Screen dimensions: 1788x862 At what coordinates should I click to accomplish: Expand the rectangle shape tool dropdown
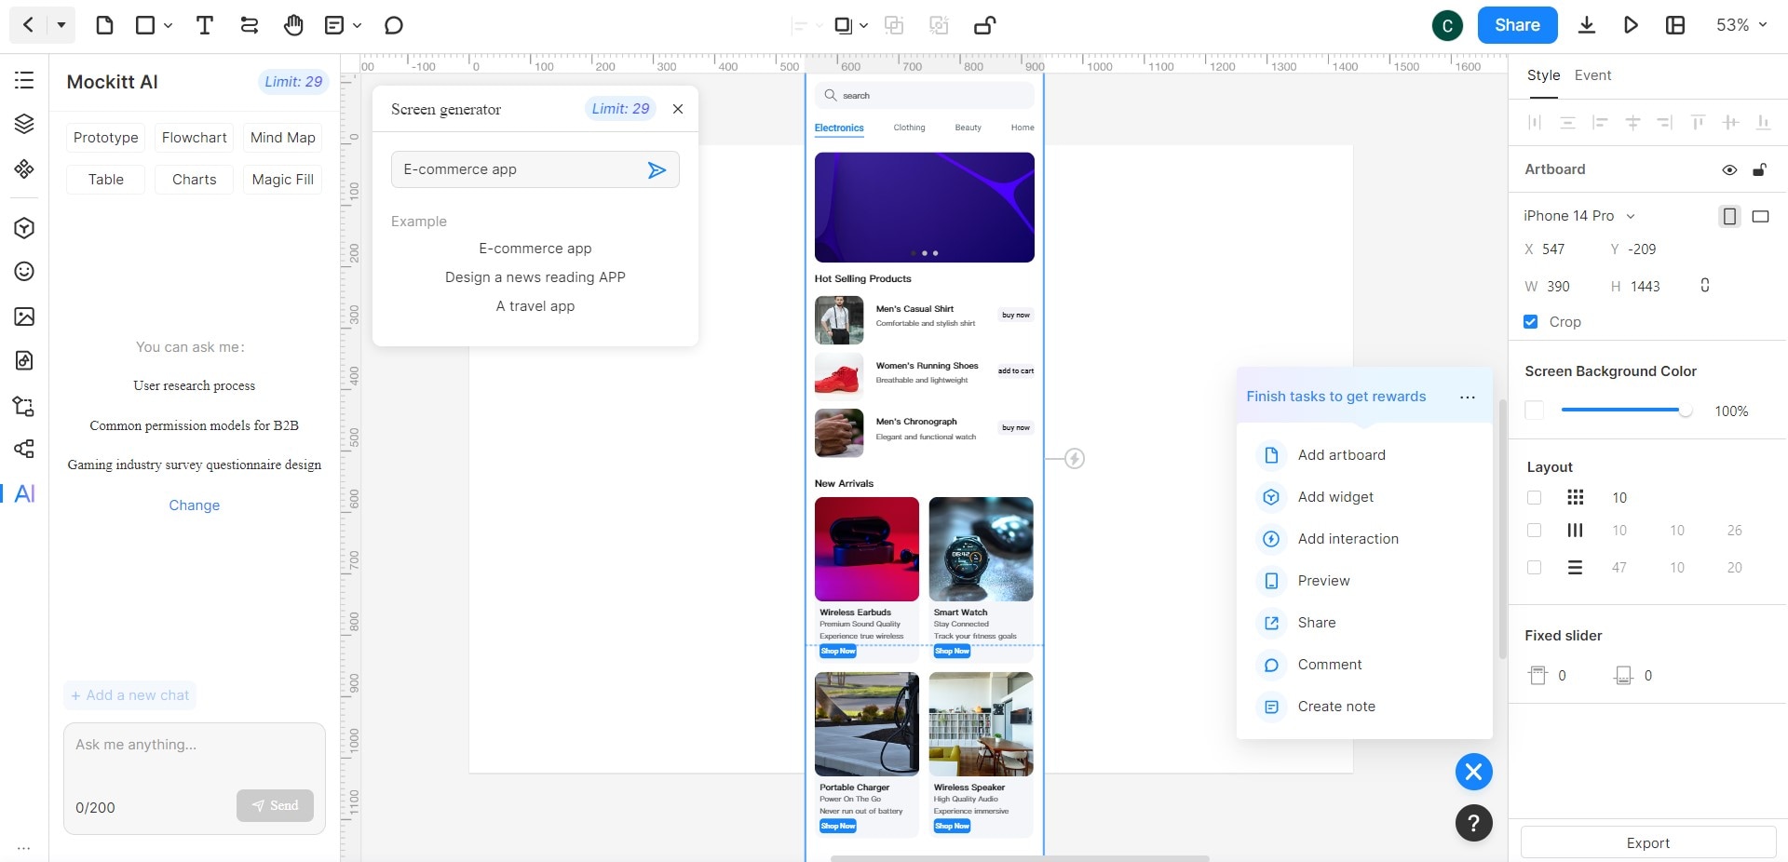168,25
